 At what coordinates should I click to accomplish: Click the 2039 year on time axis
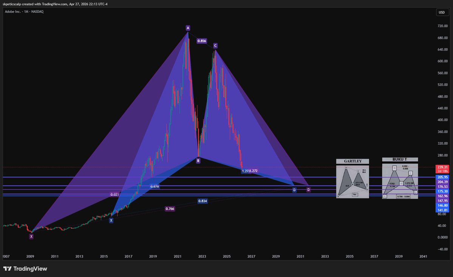pyautogui.click(x=399, y=256)
